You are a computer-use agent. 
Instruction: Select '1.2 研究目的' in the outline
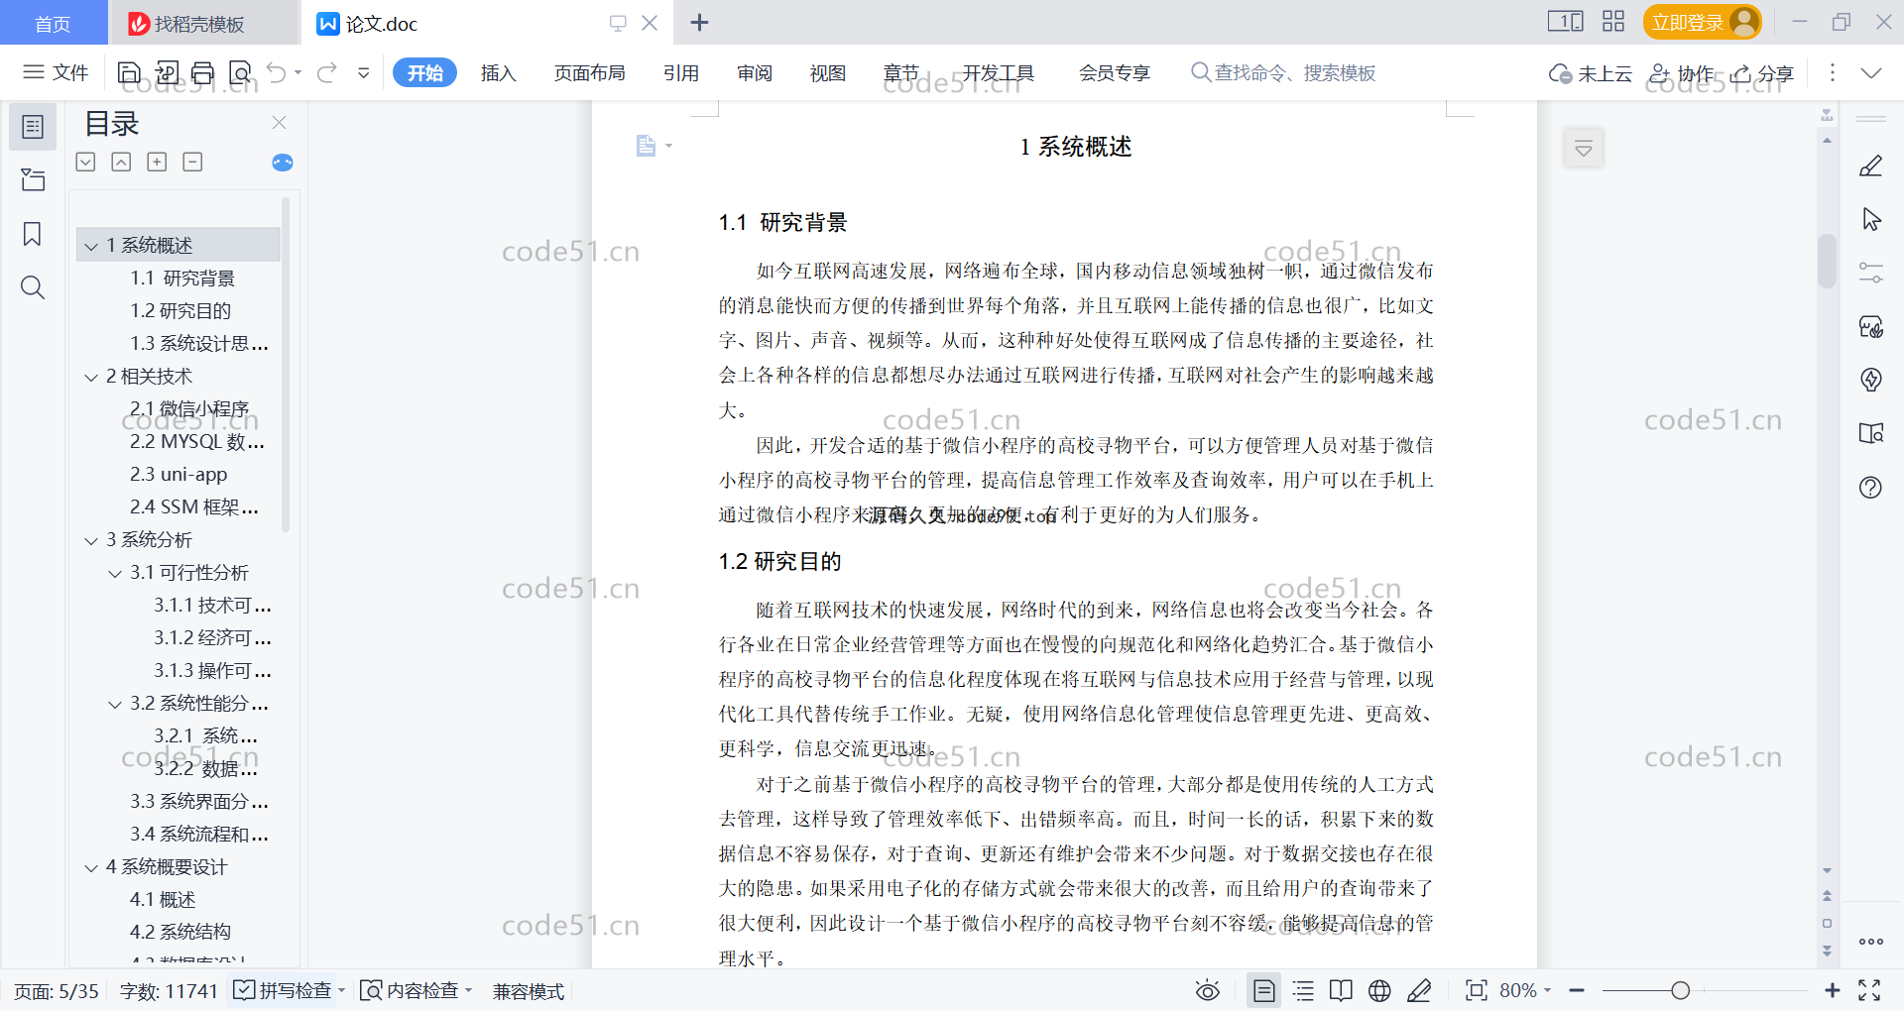click(x=180, y=311)
